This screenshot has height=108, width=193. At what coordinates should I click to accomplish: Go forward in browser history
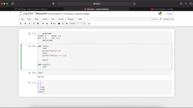[23, 4]
